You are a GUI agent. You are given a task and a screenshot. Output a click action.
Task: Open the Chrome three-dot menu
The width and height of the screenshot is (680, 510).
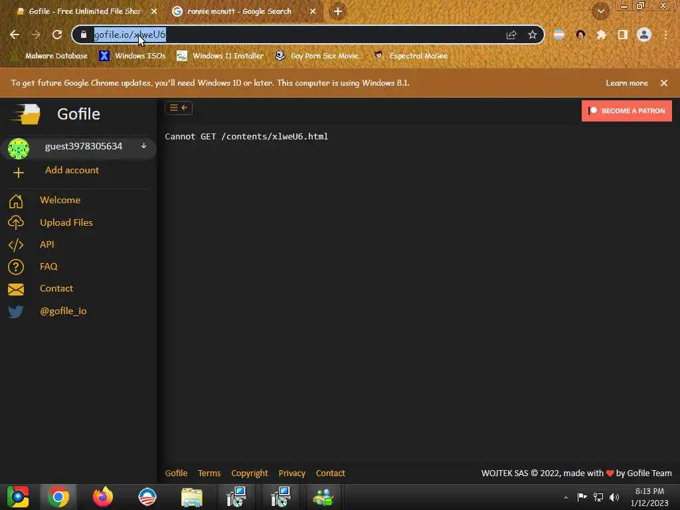[665, 35]
